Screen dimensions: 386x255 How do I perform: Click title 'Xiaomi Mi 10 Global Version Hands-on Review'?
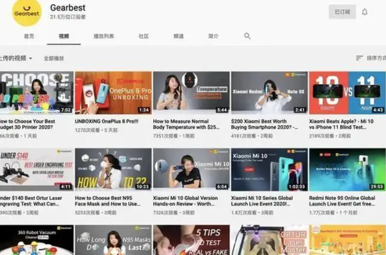185,201
